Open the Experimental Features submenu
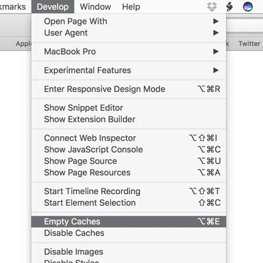The height and width of the screenshot is (263, 263). coord(129,70)
